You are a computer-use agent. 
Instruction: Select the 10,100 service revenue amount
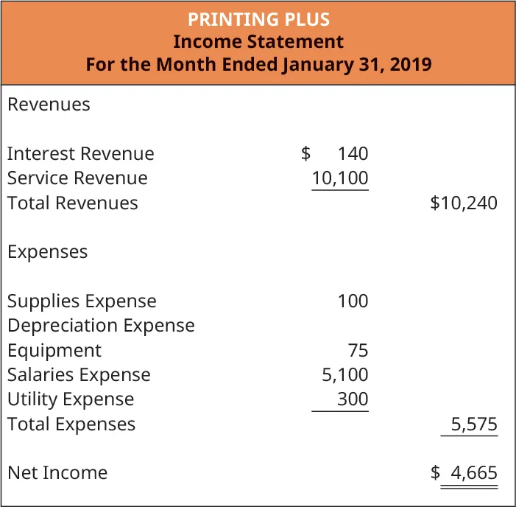coord(340,178)
